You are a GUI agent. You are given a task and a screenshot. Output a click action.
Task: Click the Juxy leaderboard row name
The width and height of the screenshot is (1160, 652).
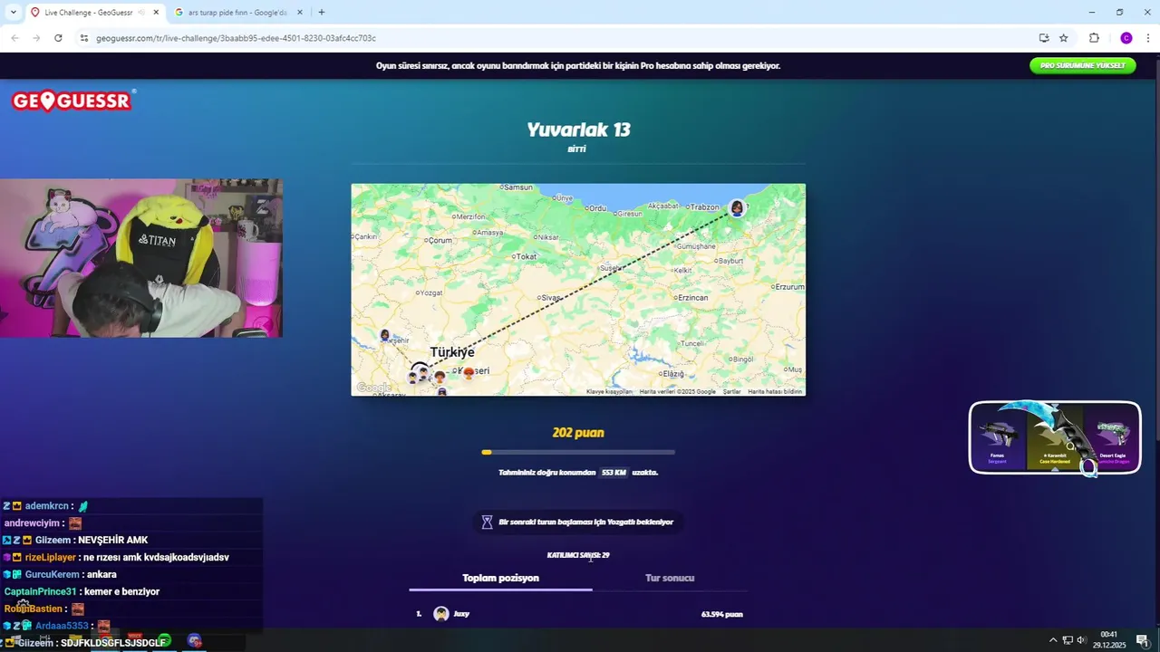tap(461, 614)
